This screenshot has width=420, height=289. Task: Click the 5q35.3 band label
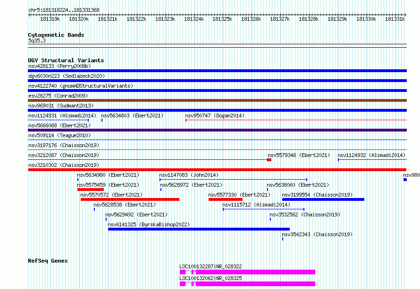pos(37,41)
